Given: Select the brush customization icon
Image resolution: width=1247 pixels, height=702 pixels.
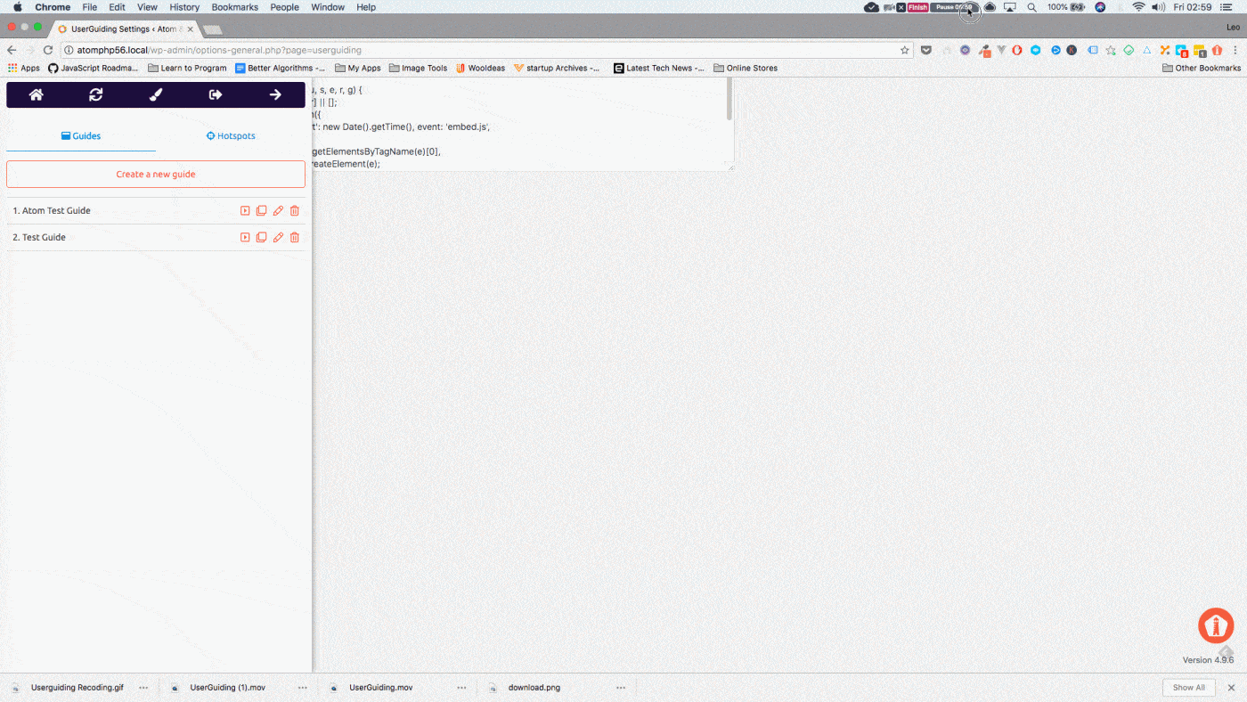Looking at the screenshot, I should click(155, 94).
